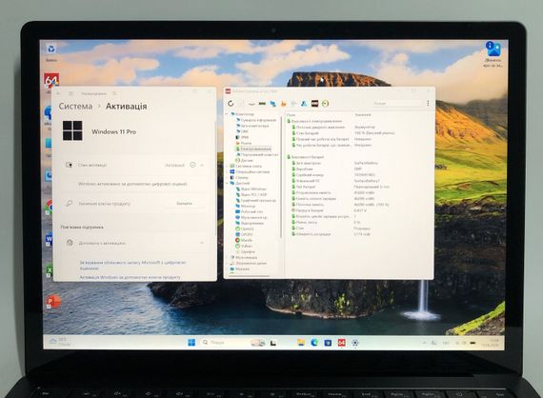This screenshot has height=398, width=543.
Task: Click the green clock icon in AIDA64 toolbar
Action: (x=325, y=104)
